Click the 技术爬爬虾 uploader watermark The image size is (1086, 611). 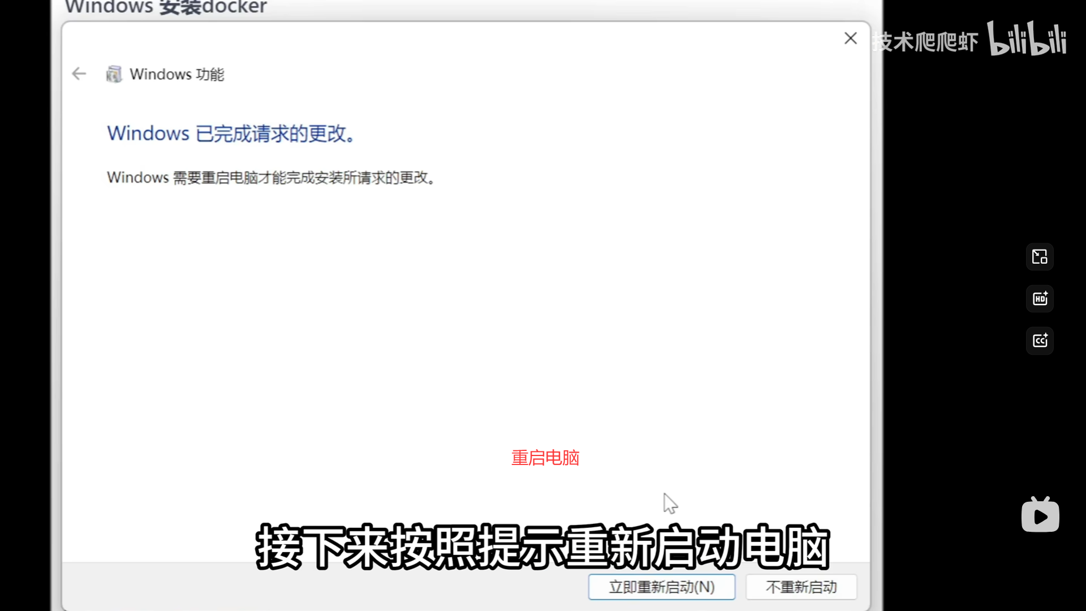925,42
